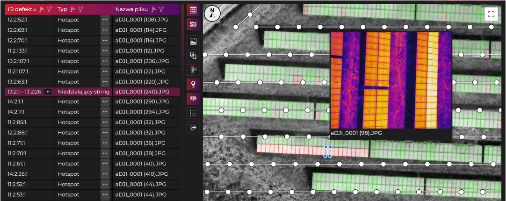This screenshot has width=506, height=201.
Task: Open more options for defect 12:2:52:1
Action: tap(105, 20)
